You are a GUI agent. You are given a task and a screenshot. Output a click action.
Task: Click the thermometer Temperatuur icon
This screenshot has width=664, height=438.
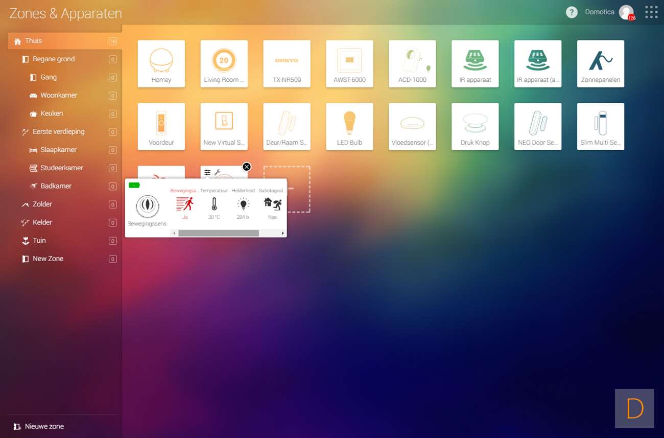coord(214,204)
